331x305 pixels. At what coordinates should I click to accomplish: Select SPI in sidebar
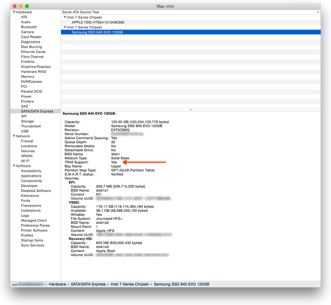[x=24, y=116]
